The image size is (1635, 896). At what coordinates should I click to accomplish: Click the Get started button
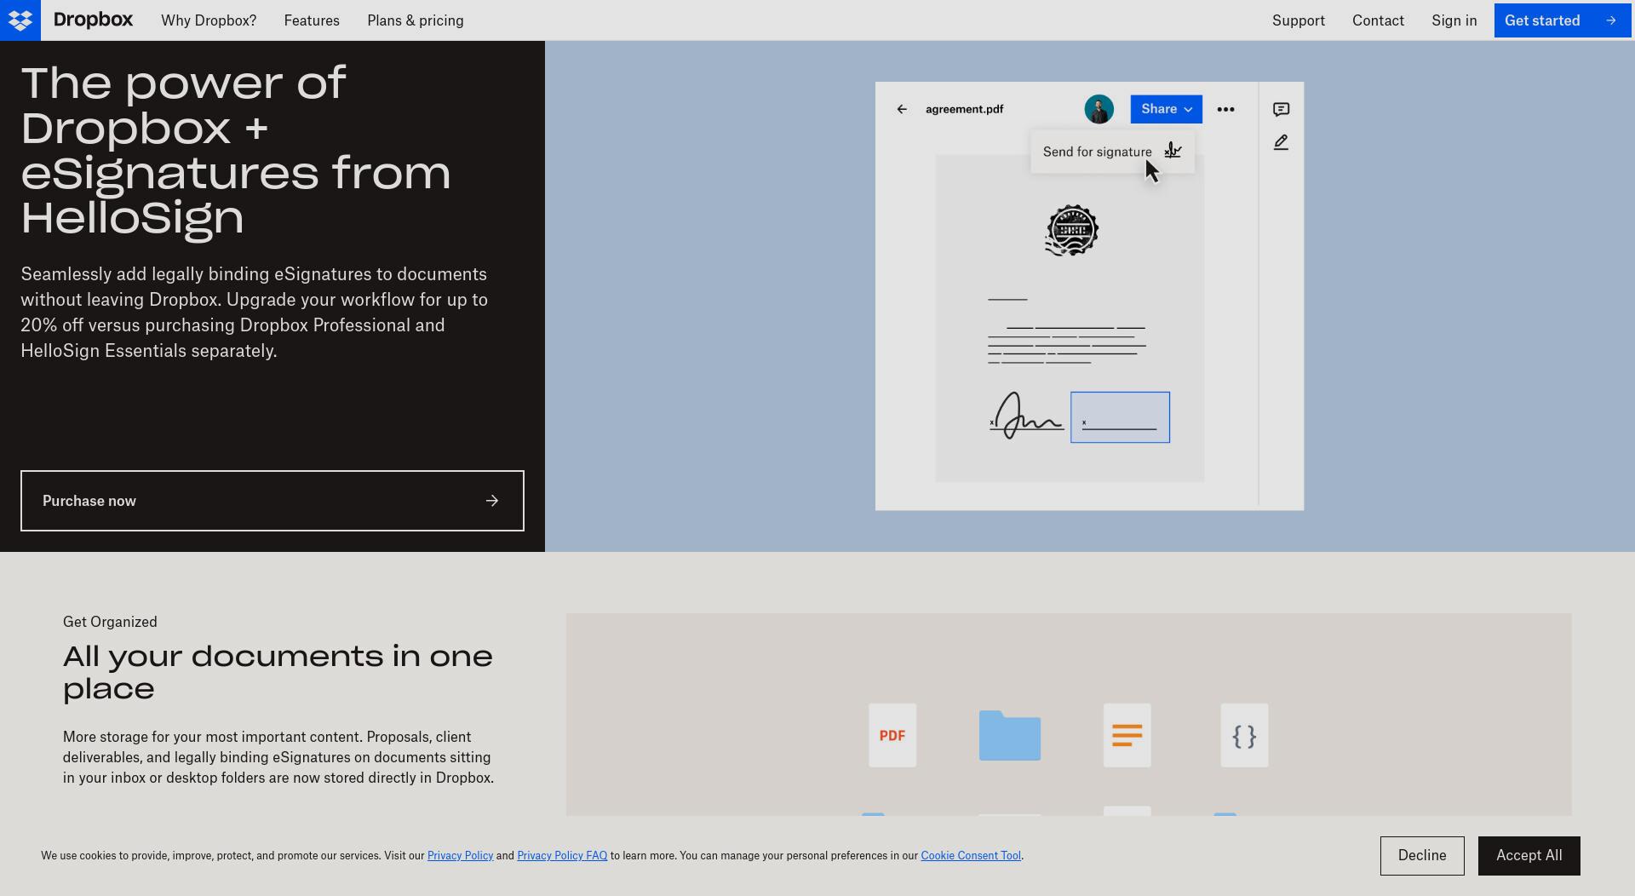(x=1561, y=20)
